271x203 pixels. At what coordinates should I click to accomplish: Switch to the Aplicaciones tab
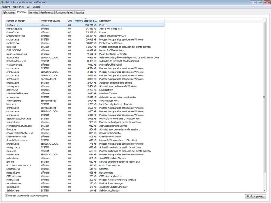click(9, 13)
